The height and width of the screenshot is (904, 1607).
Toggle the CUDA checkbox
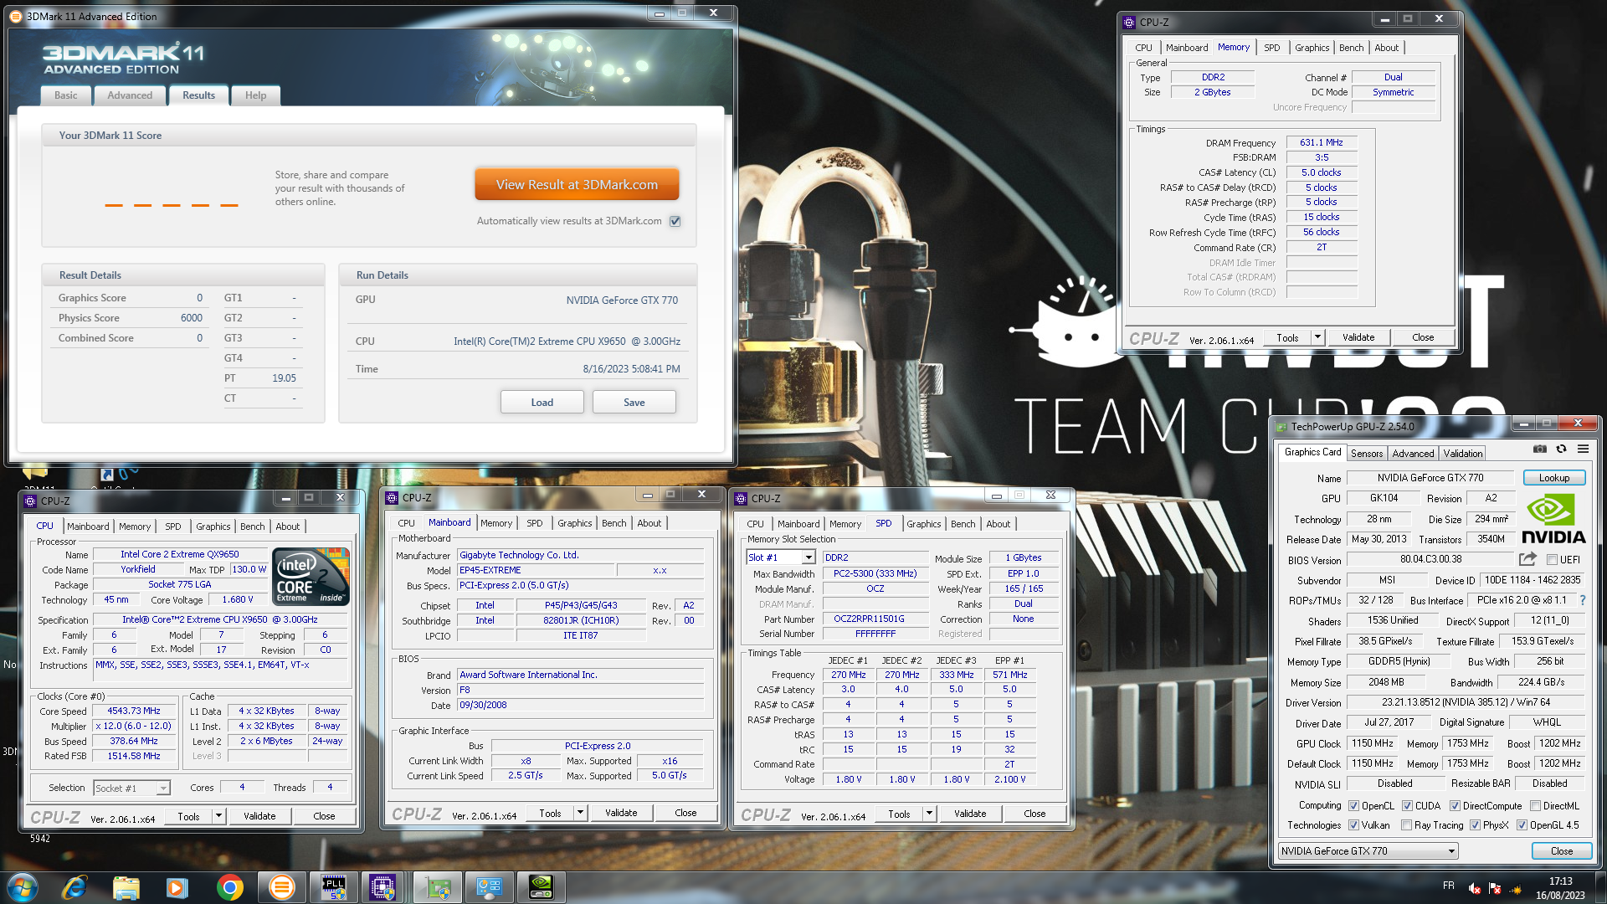point(1407,806)
